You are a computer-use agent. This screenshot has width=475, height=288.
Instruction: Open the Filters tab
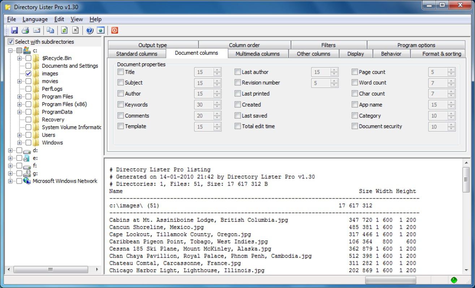coord(328,45)
